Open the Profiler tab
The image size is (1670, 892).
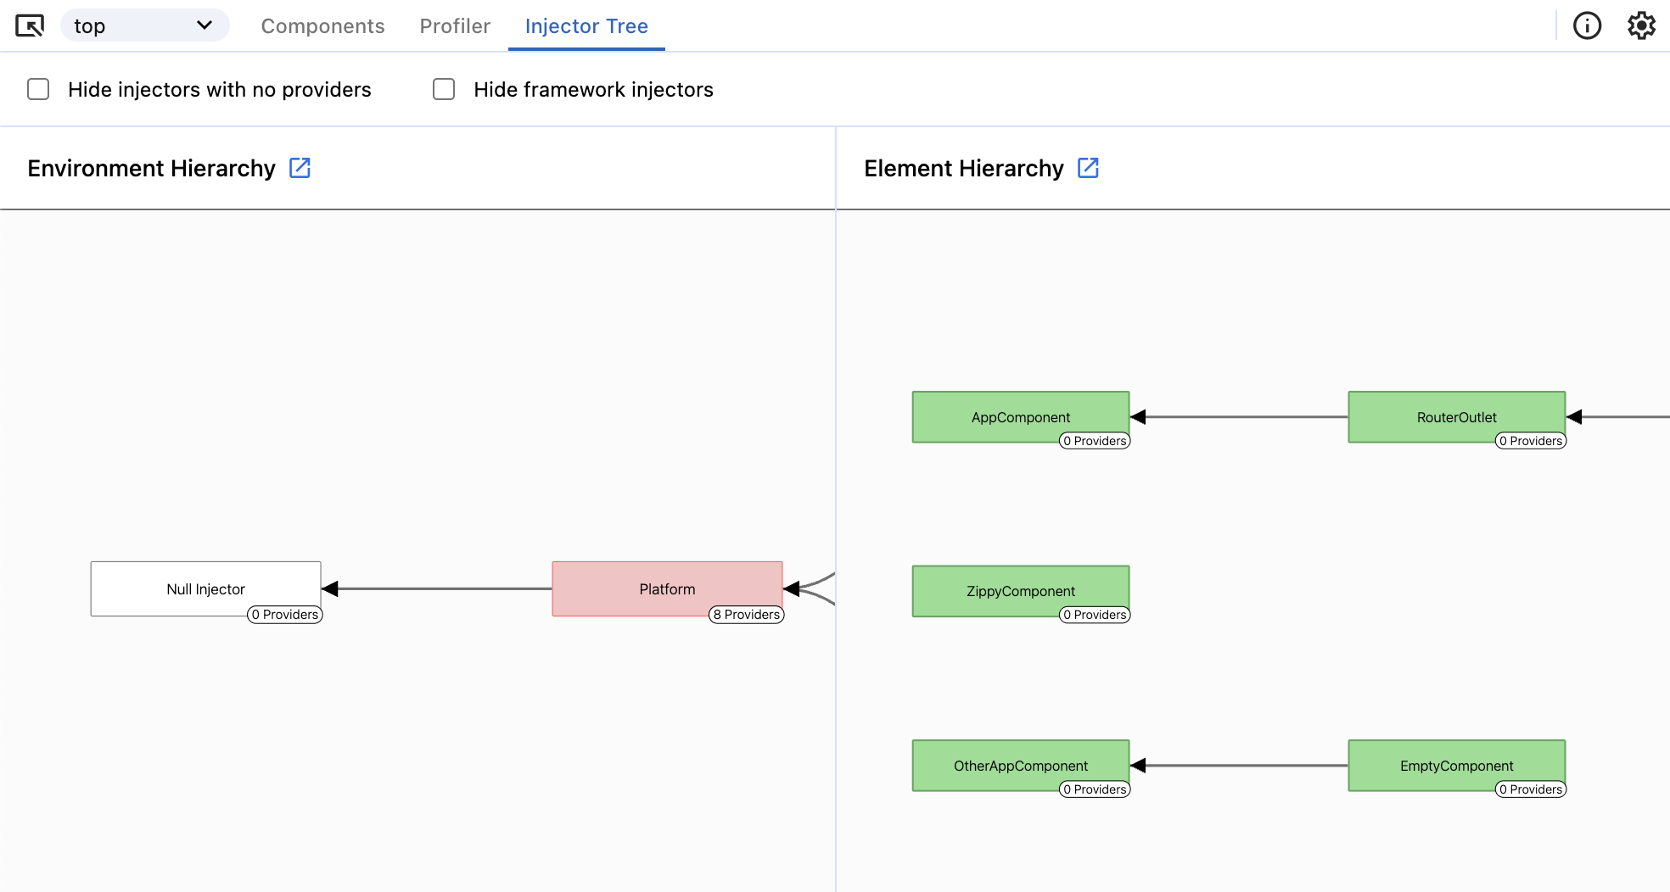(454, 26)
